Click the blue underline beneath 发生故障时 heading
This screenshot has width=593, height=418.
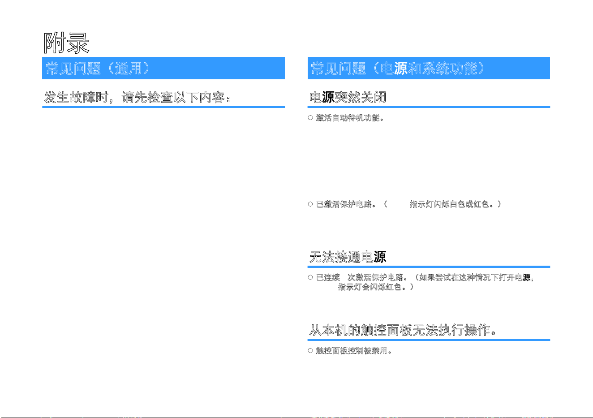click(x=163, y=107)
